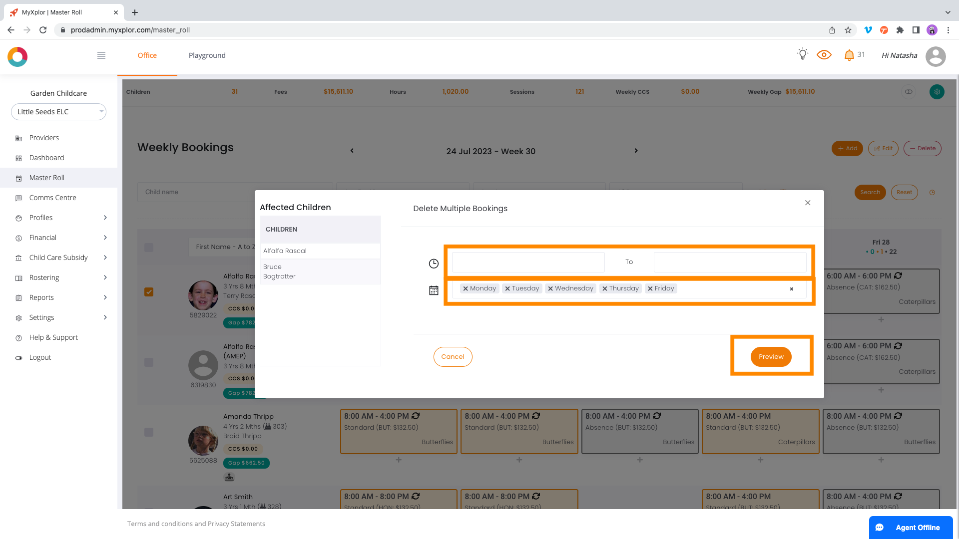
Task: Click the Agent Offline chat widget
Action: [x=911, y=528]
